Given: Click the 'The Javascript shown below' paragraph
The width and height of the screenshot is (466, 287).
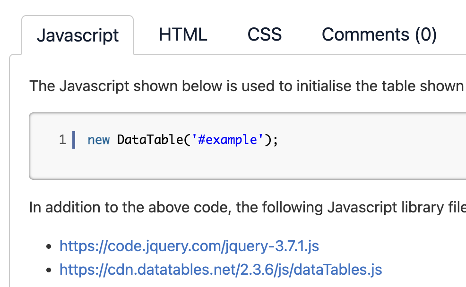Looking at the screenshot, I should pos(142,86).
